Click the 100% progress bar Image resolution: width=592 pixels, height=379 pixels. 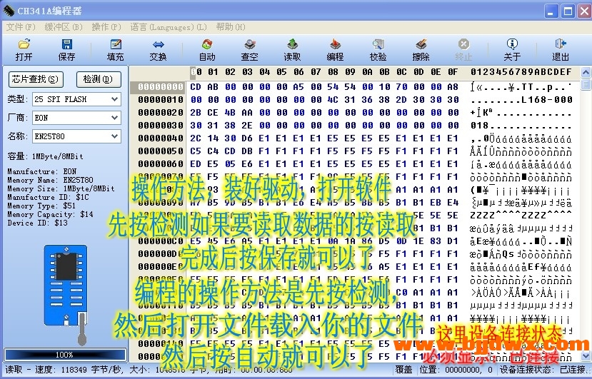(64, 355)
